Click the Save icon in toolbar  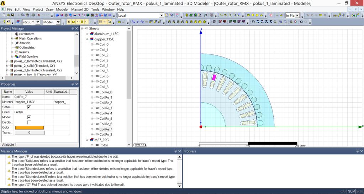pos(12,15)
